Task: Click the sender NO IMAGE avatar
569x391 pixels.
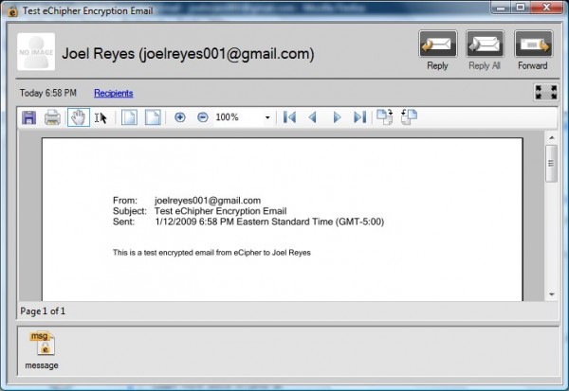Action: [x=36, y=51]
